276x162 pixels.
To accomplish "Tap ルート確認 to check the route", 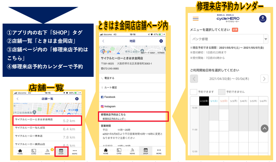I will [132, 87].
